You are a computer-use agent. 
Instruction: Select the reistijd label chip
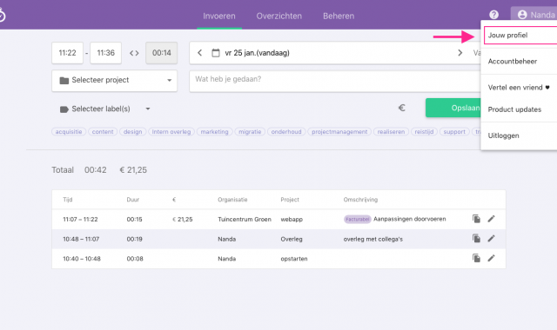pyautogui.click(x=424, y=132)
